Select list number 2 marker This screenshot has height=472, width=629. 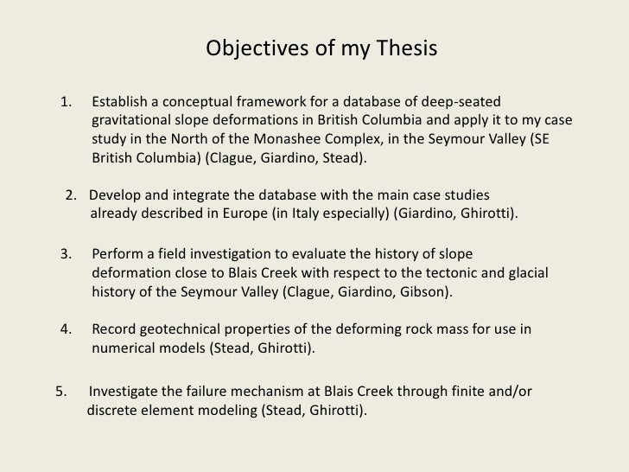pyautogui.click(x=71, y=195)
